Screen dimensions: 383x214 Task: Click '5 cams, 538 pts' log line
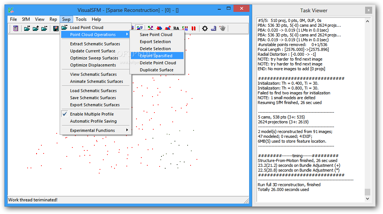(x=282, y=117)
